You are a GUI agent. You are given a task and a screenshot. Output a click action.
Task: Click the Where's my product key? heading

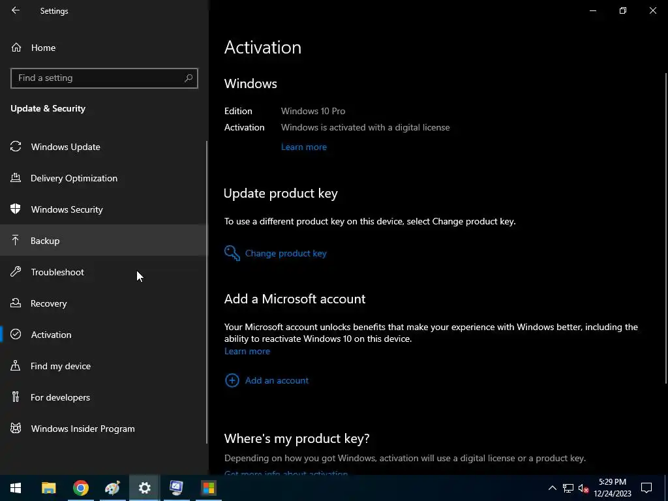pos(297,438)
